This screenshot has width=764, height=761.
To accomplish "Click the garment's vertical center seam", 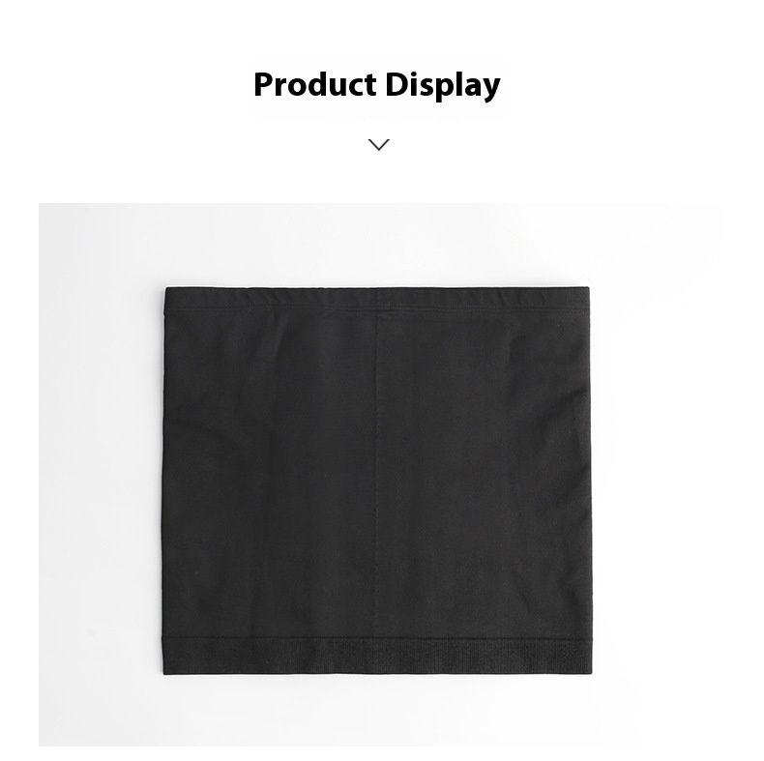I will [377, 473].
